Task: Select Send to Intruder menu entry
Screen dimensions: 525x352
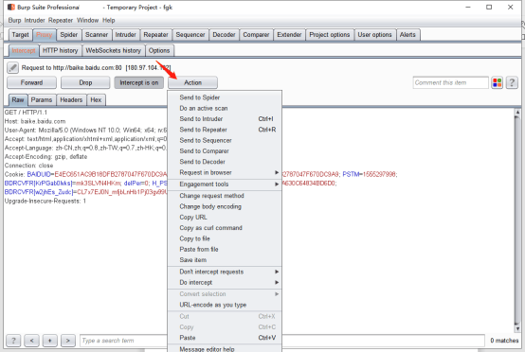Action: click(225, 119)
